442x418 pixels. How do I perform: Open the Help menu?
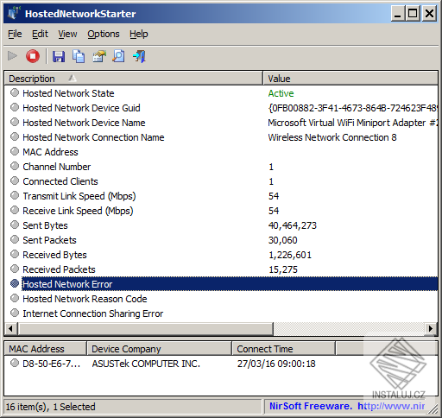[139, 34]
